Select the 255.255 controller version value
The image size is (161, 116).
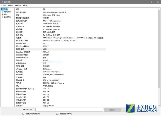click(46, 46)
